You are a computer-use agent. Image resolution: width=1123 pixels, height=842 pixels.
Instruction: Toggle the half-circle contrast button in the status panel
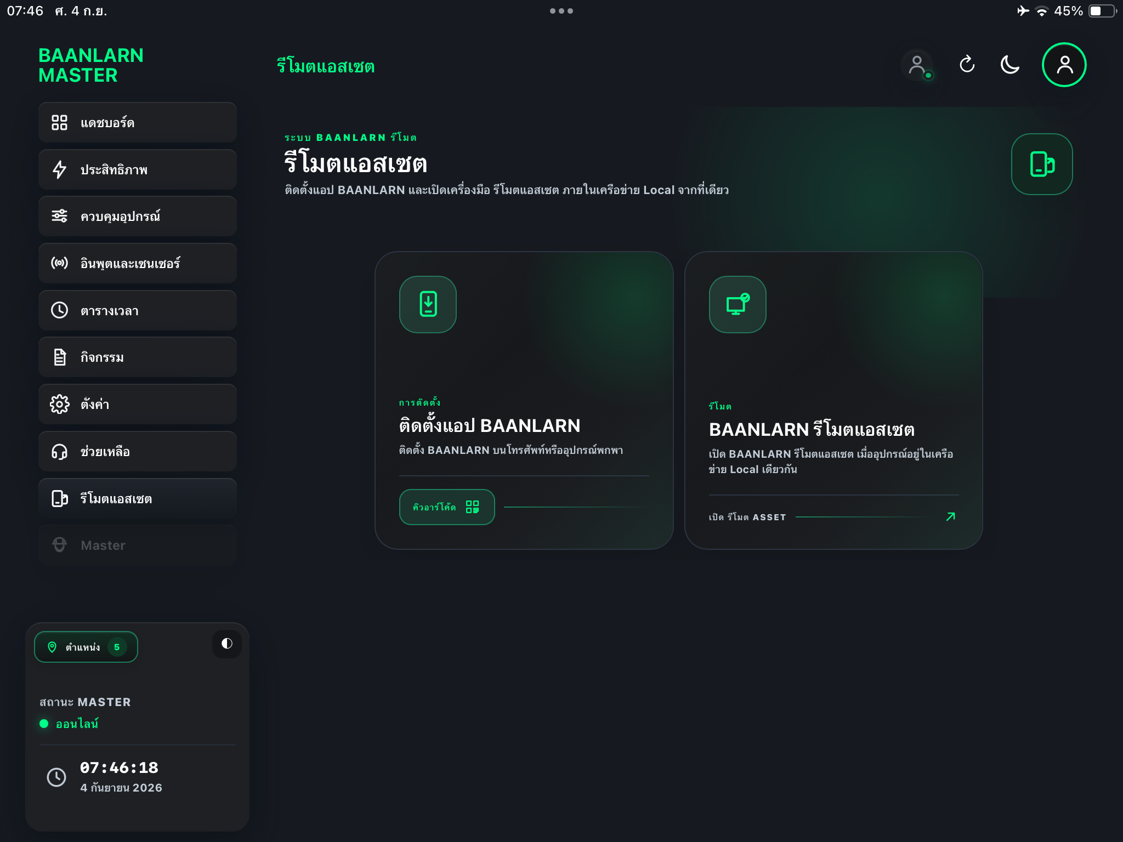[227, 644]
